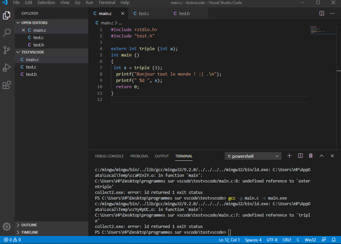Open the Manage gear menu
Image resolution: width=341 pixels, height=244 pixels.
pyautogui.click(x=7, y=227)
